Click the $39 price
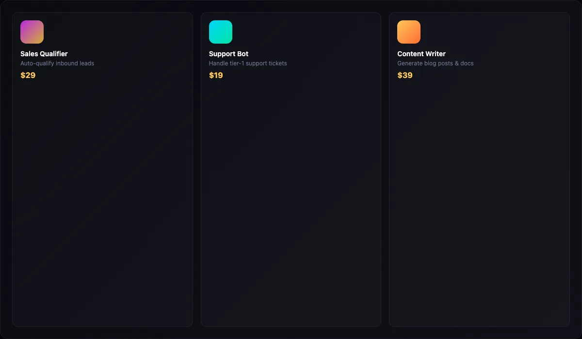Screen dimensions: 582x339 (x=405, y=75)
